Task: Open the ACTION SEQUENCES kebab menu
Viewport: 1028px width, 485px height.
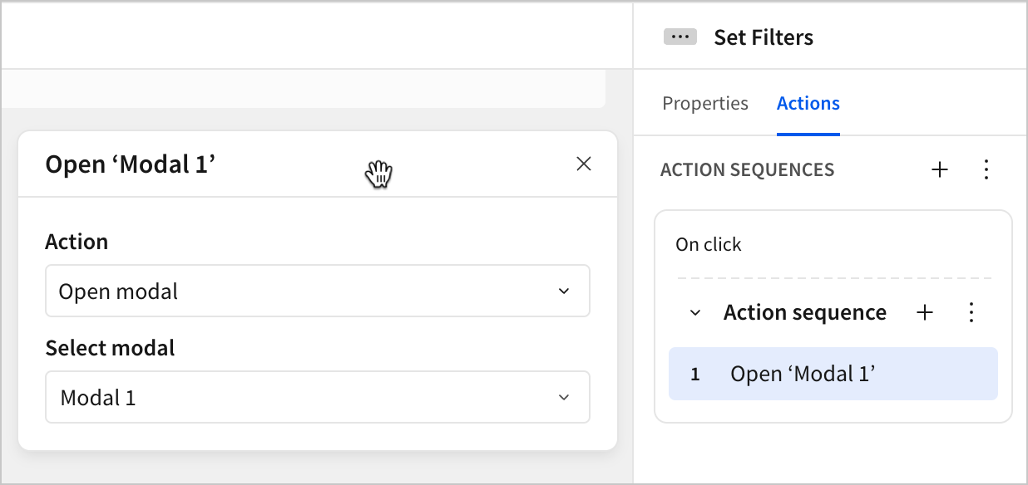Action: click(x=986, y=170)
